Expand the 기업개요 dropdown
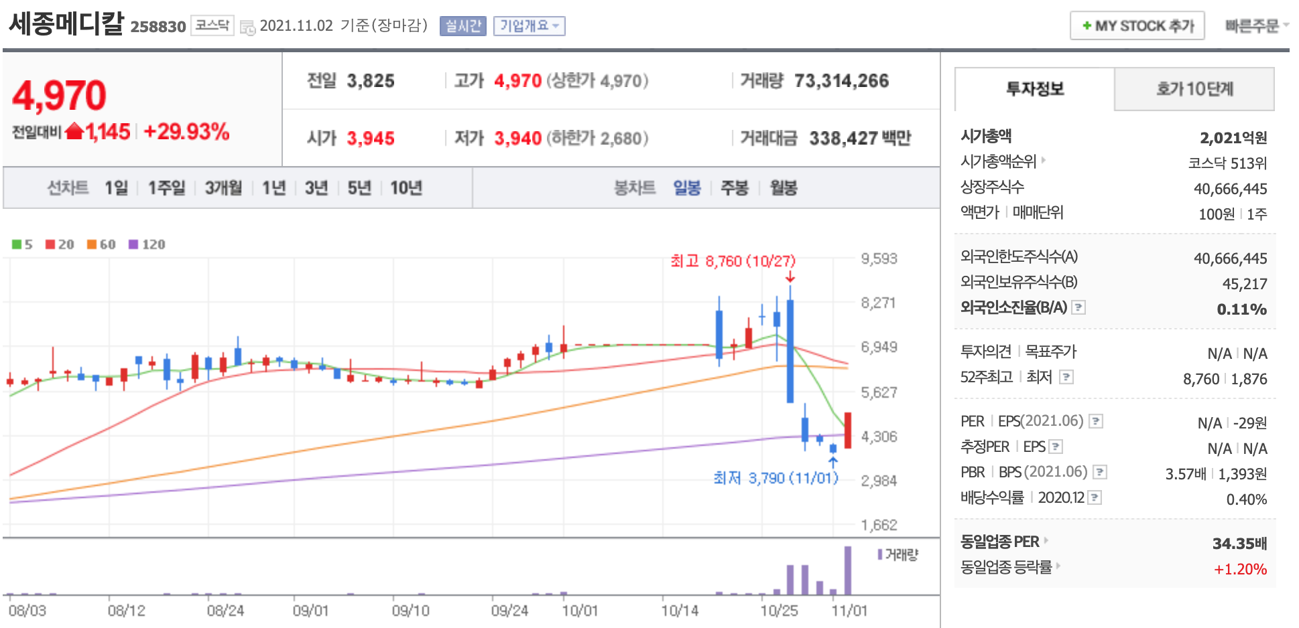 (530, 26)
